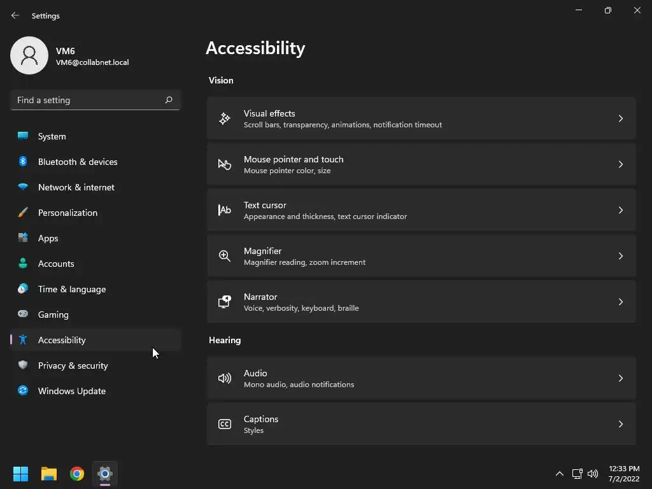
Task: Click the Find a setting search box
Action: [x=89, y=100]
